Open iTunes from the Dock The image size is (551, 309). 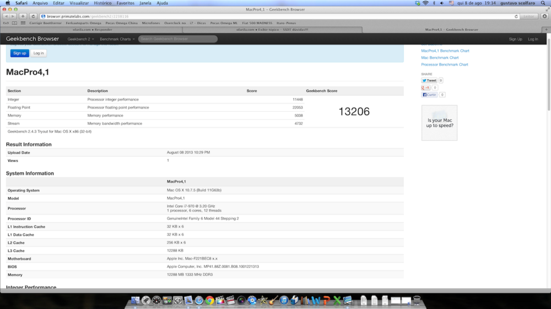pyautogui.click(x=284, y=301)
